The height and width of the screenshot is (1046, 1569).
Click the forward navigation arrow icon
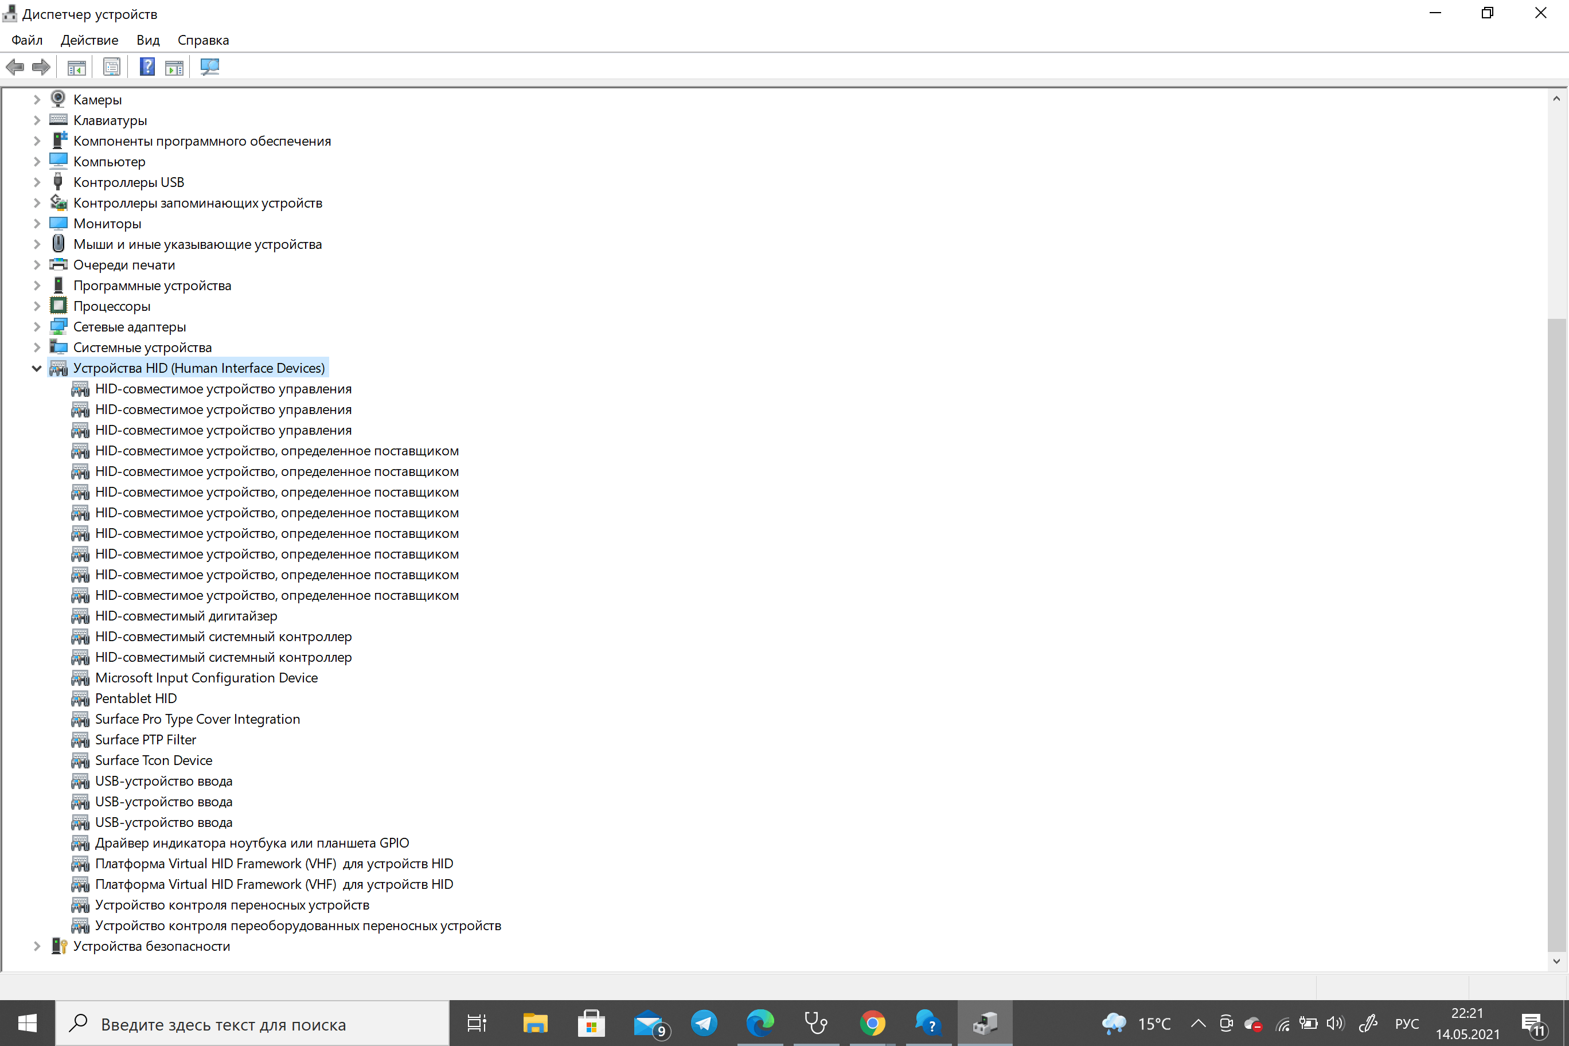(x=41, y=67)
